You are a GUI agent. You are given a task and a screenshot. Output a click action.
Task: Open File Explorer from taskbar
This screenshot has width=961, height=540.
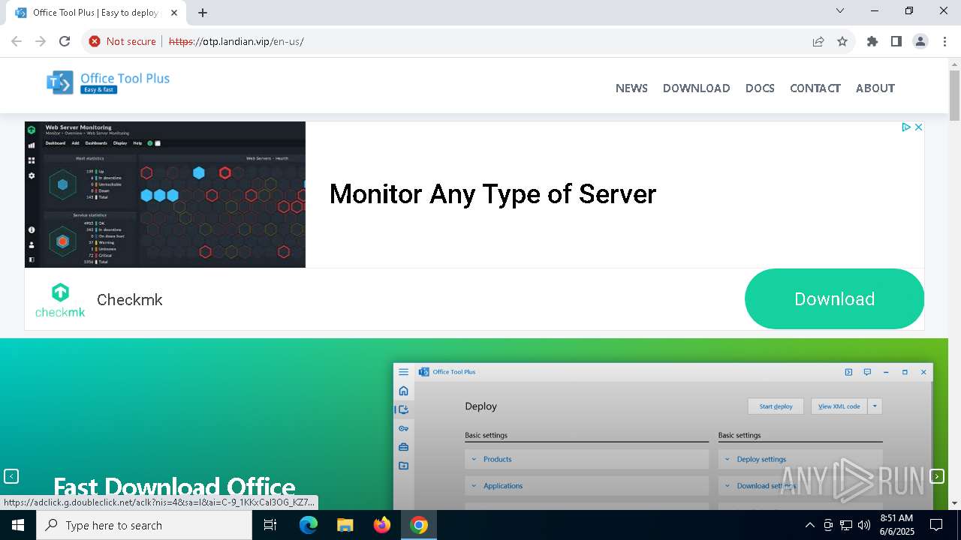345,525
